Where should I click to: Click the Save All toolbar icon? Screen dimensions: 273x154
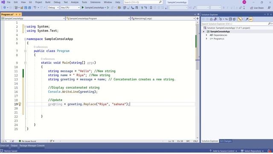[29, 8]
